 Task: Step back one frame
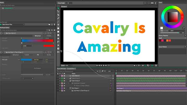pyautogui.click(x=99, y=66)
